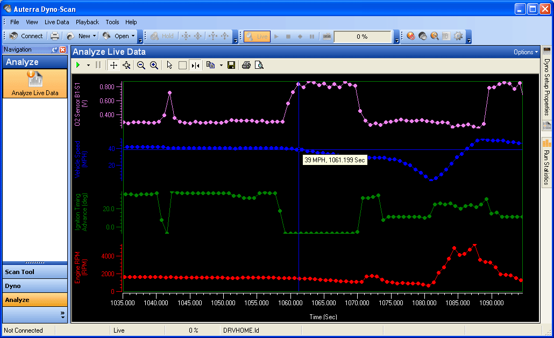
Task: Zoom out on the graph
Action: click(x=140, y=65)
